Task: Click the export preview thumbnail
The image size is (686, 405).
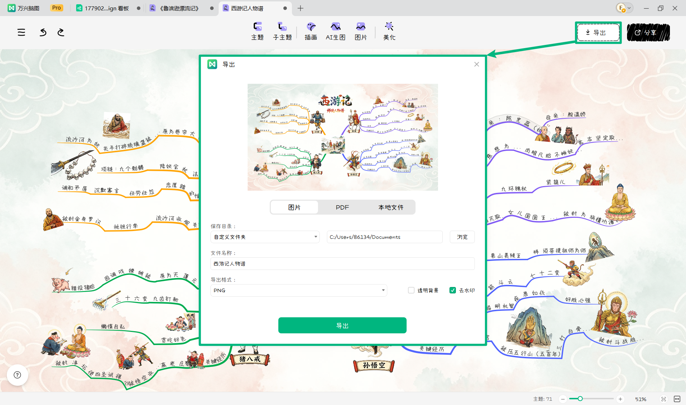Action: coord(343,137)
